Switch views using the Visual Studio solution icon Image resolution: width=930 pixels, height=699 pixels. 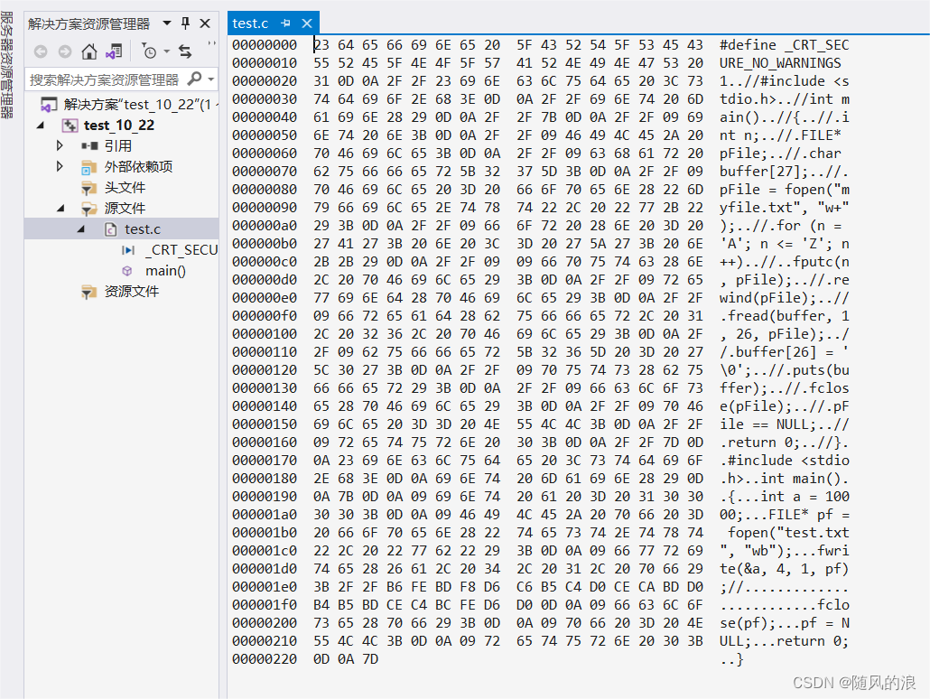pos(113,51)
